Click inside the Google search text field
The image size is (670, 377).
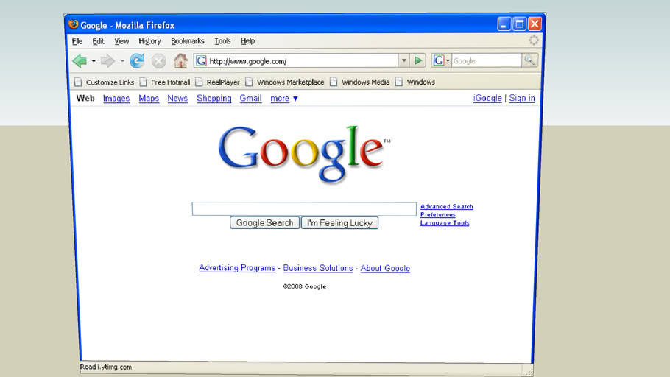pyautogui.click(x=304, y=209)
